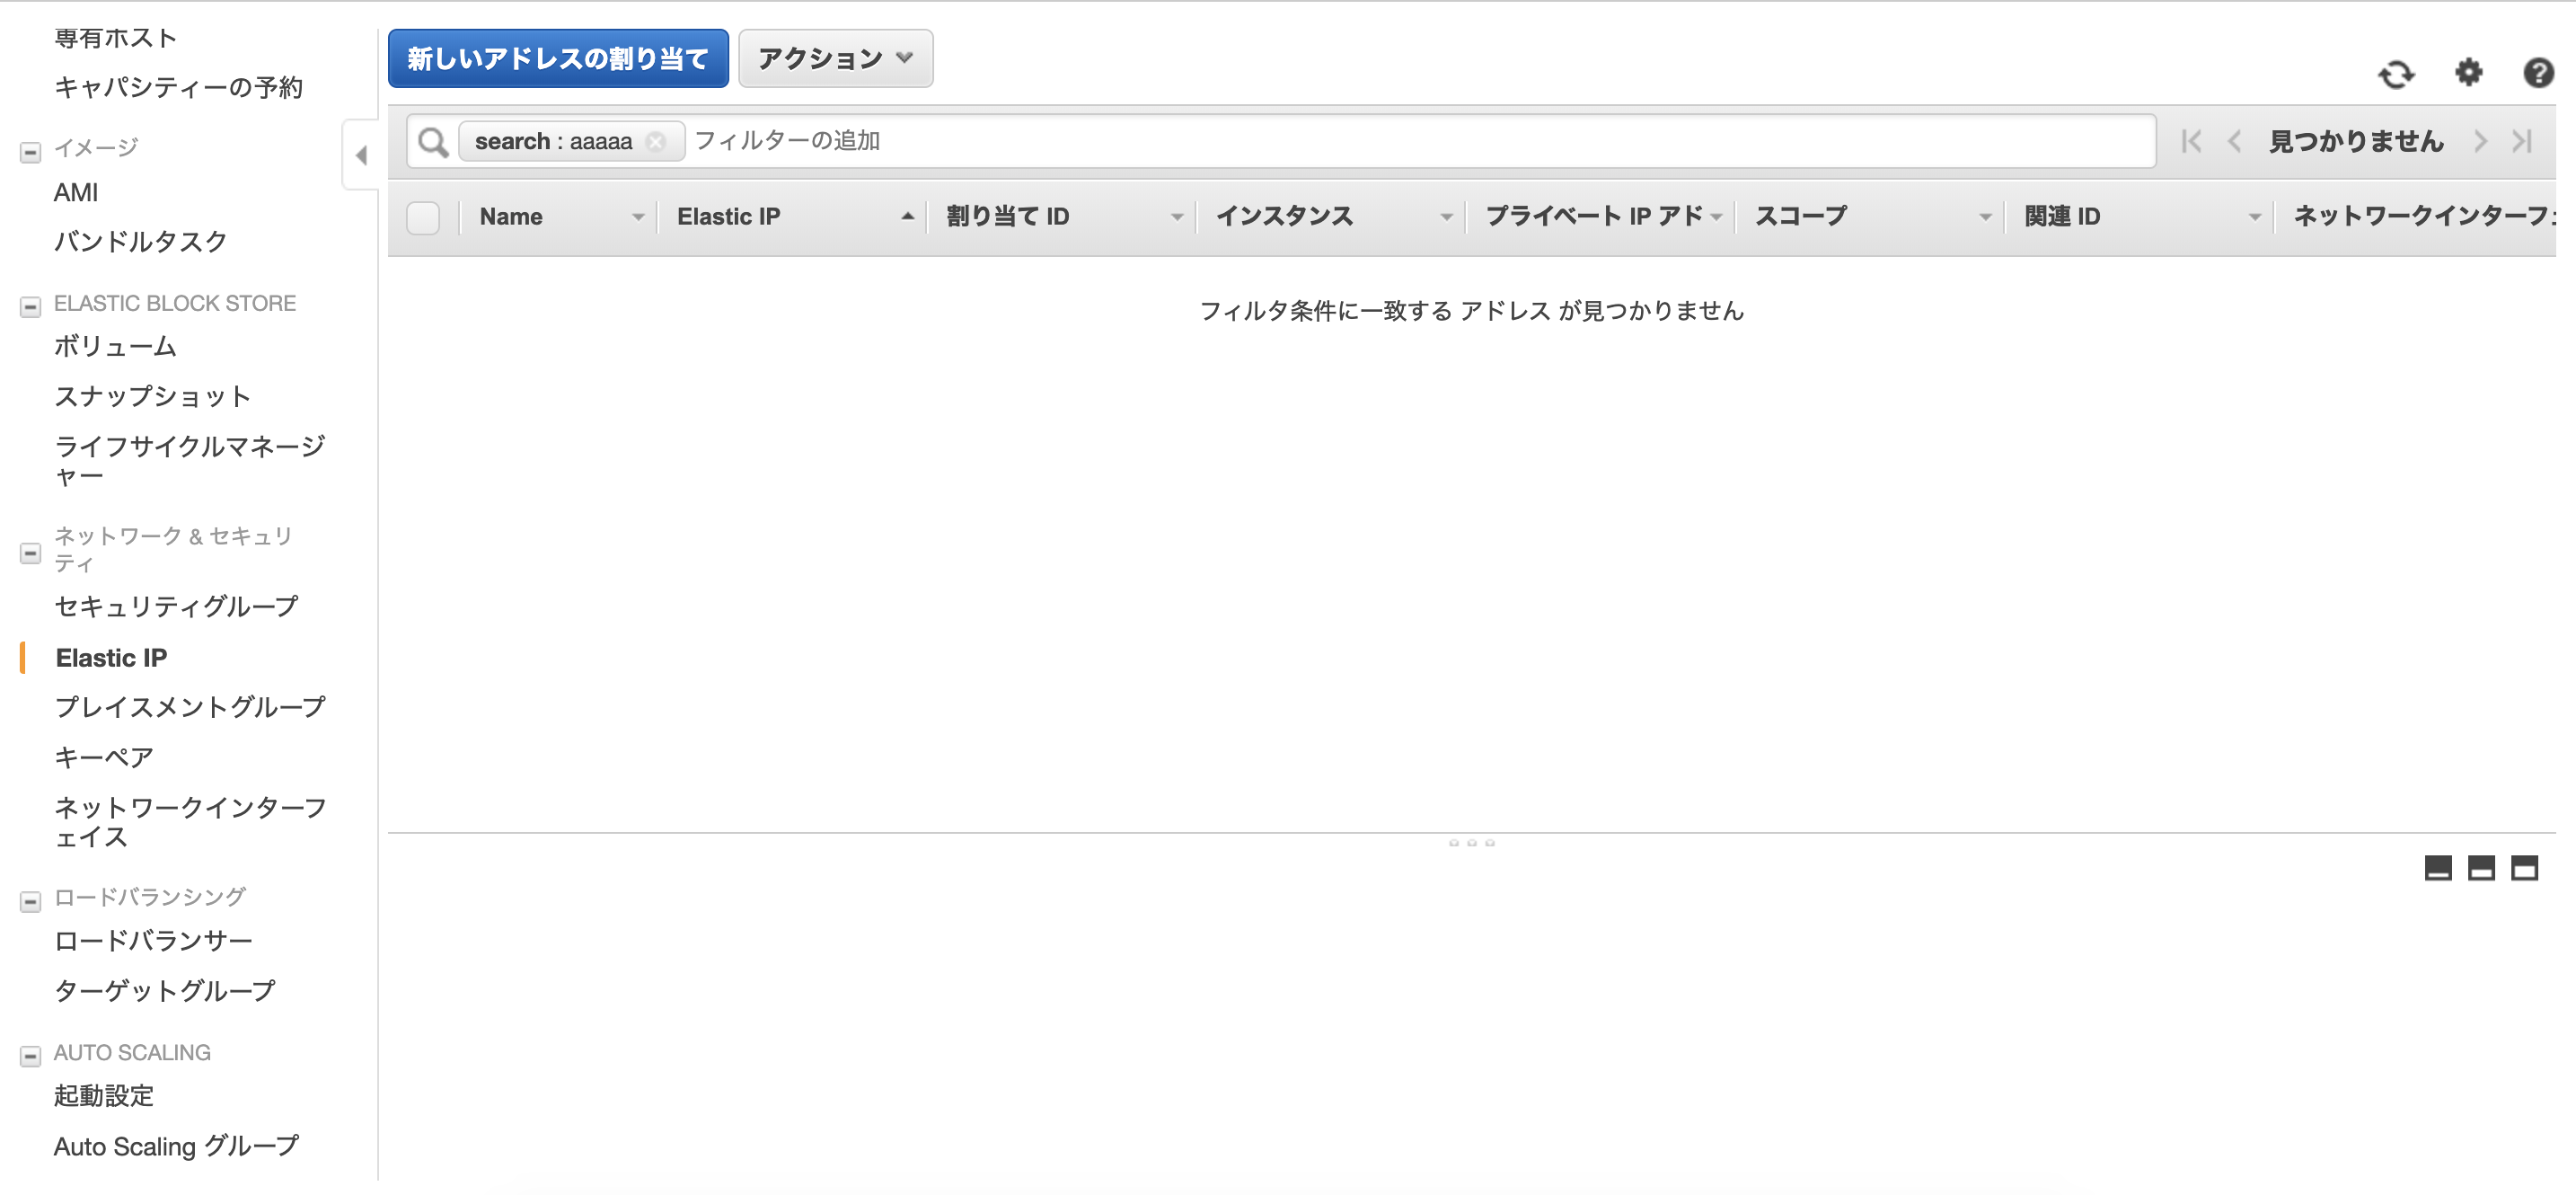Screen dimensions: 2576x1195
Task: Collapse the sidebar with the left arrow
Action: pyautogui.click(x=362, y=155)
